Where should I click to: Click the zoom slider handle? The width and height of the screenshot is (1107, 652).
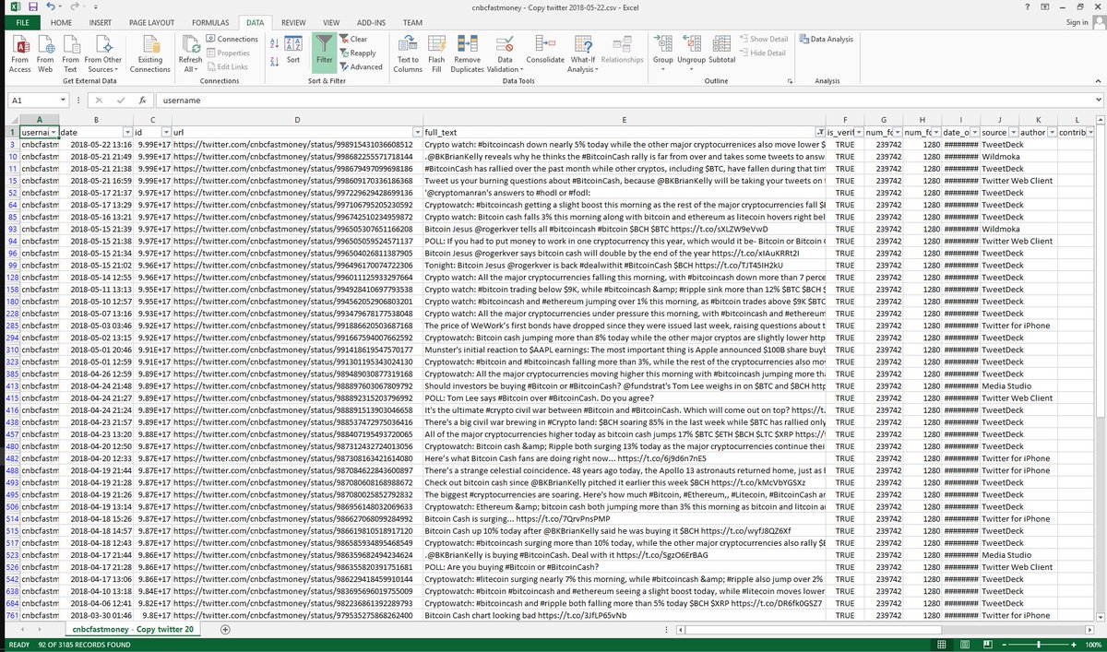pyautogui.click(x=1039, y=644)
